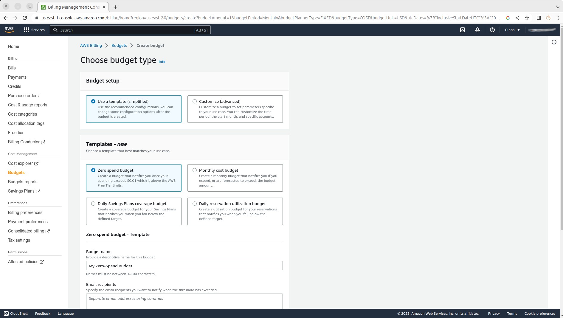Open the help question mark menu
Screen dimensions: 563x318
click(492, 30)
